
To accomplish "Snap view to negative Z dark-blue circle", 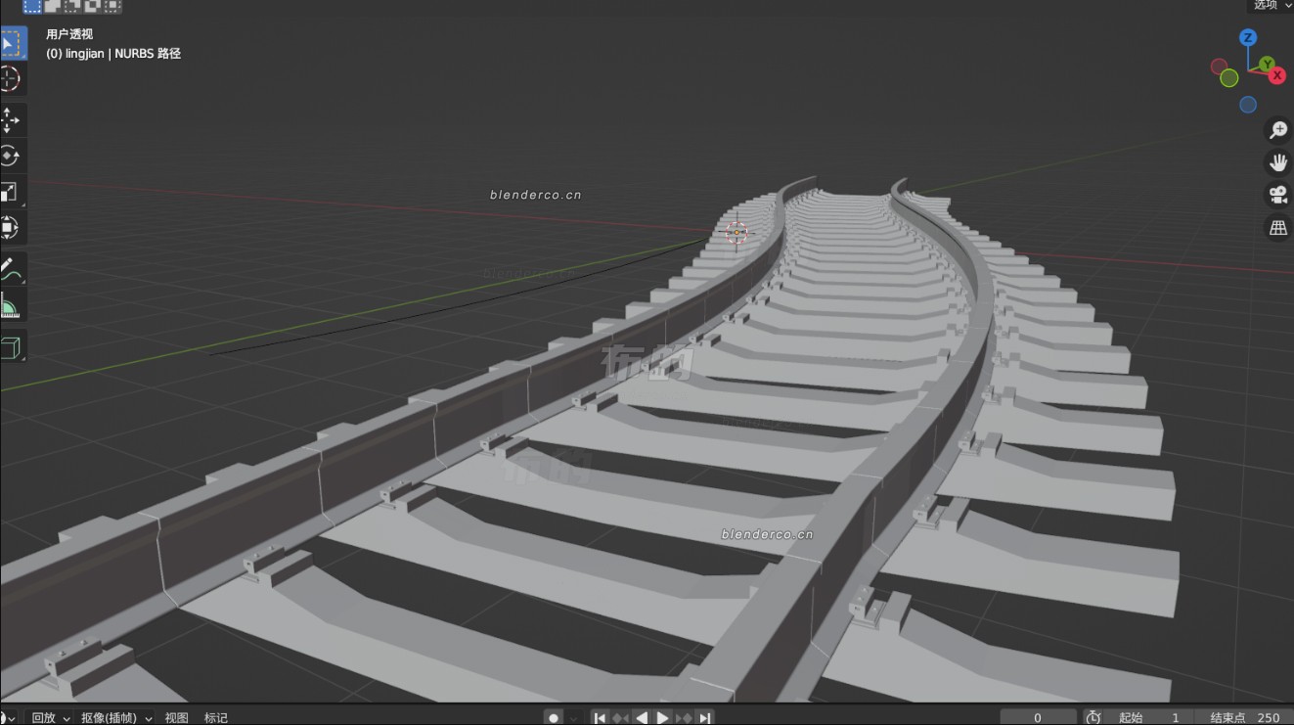I will [x=1248, y=105].
